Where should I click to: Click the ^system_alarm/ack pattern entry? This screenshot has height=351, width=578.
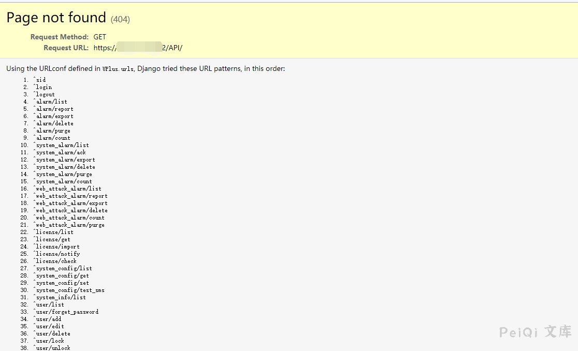[60, 152]
